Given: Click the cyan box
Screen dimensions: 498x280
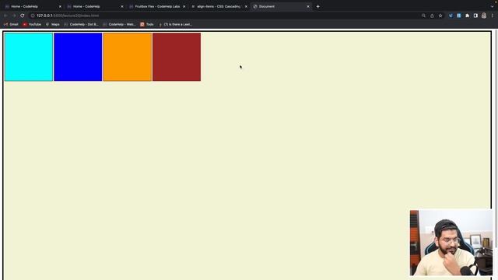Looking at the screenshot, I should (29, 57).
